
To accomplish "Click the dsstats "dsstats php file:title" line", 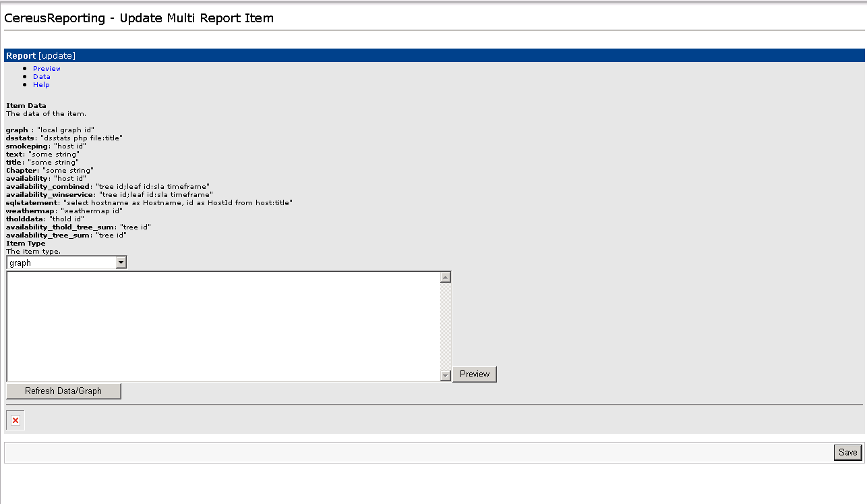I will coord(64,138).
